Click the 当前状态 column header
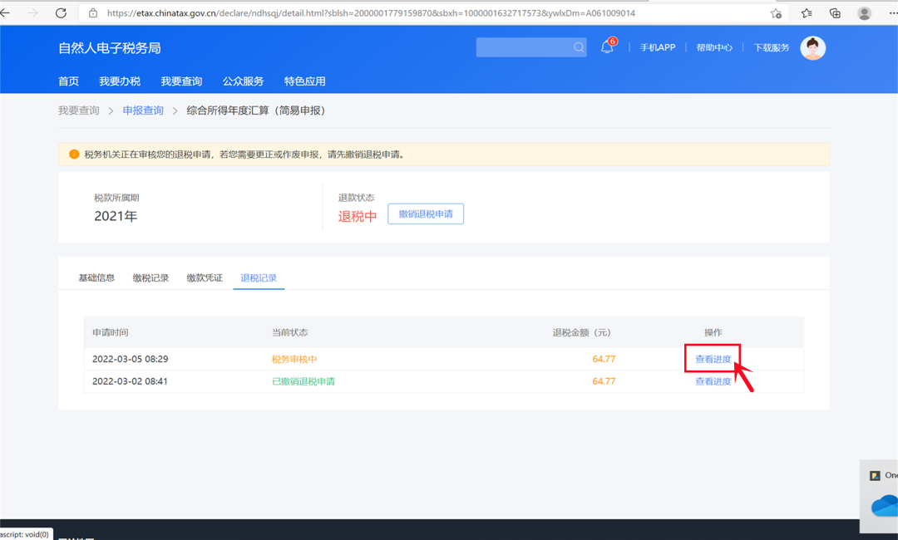Screen dimensions: 898x540 [290, 332]
